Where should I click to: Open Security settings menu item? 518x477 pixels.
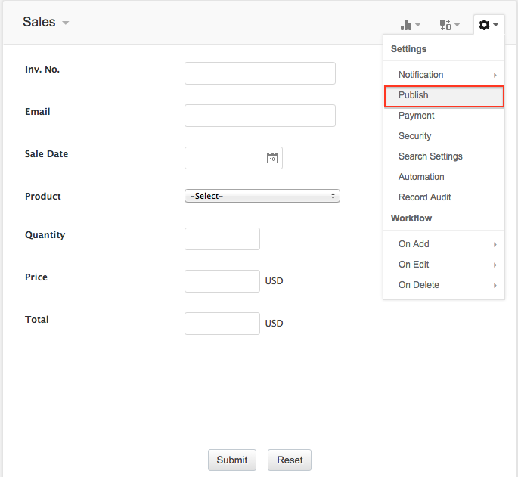(415, 136)
